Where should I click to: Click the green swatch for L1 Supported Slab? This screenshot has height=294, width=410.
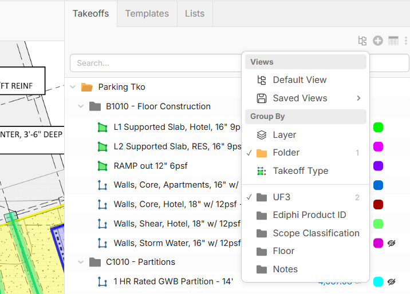click(x=378, y=127)
